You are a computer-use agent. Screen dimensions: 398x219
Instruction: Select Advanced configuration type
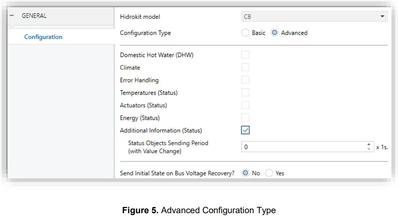(x=275, y=33)
